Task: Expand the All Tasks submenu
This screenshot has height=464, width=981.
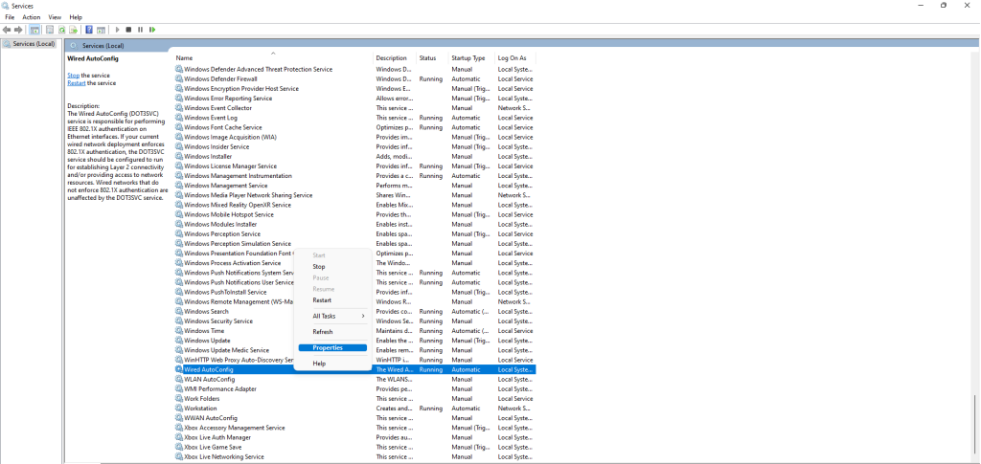Action: coord(332,316)
